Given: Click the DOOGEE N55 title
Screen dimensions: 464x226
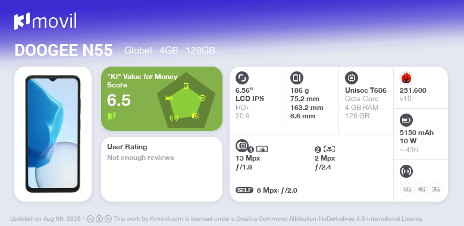Looking at the screenshot, I should (x=64, y=50).
